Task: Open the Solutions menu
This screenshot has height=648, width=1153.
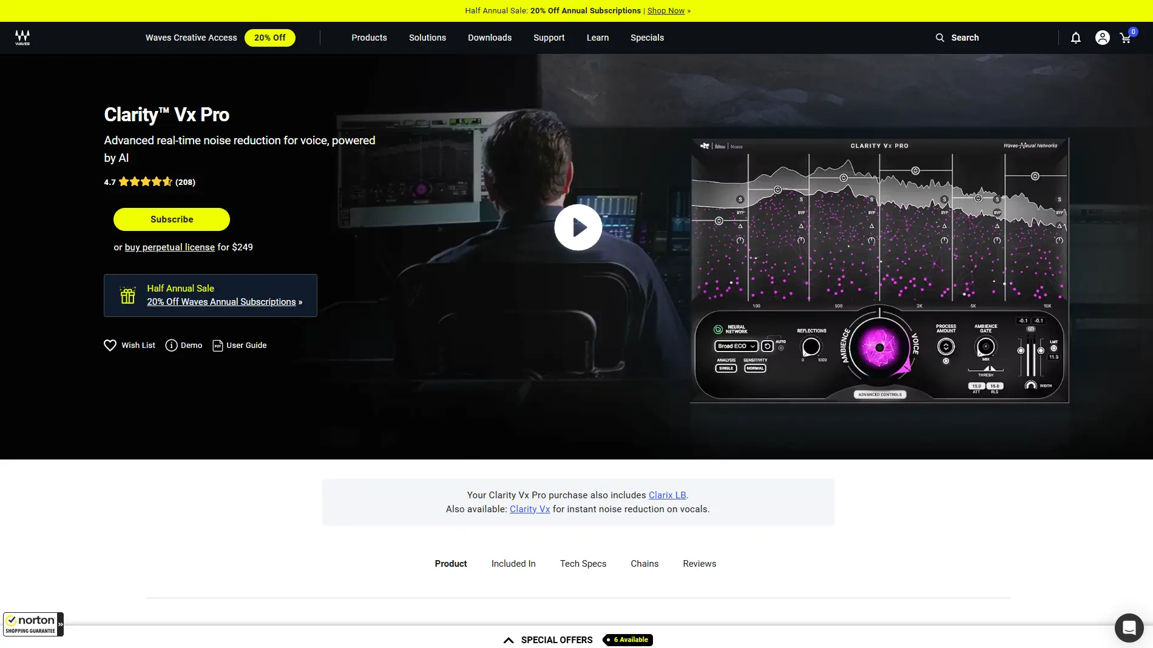Action: click(427, 38)
